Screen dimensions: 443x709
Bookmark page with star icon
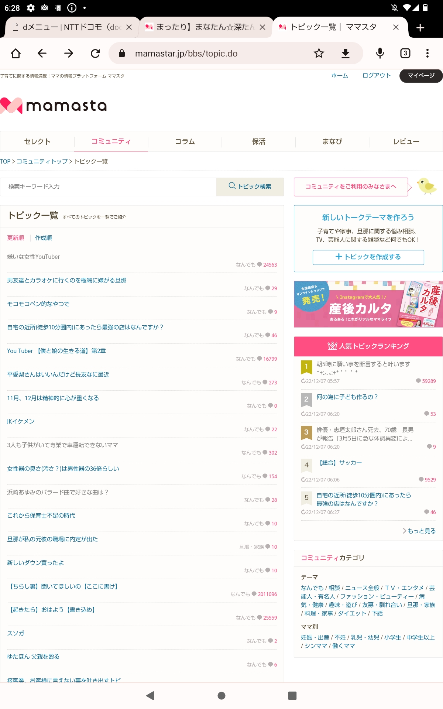pos(319,54)
